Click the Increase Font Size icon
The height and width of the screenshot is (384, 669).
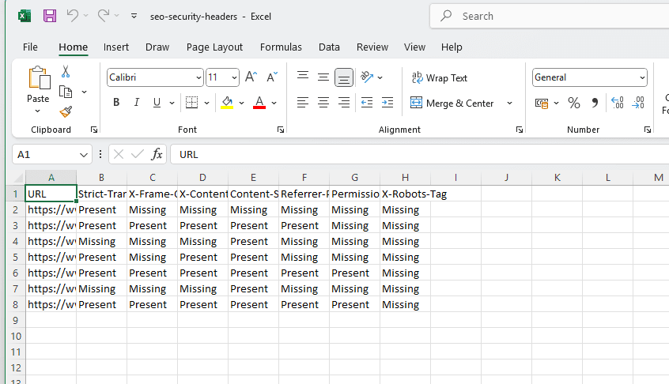point(251,77)
